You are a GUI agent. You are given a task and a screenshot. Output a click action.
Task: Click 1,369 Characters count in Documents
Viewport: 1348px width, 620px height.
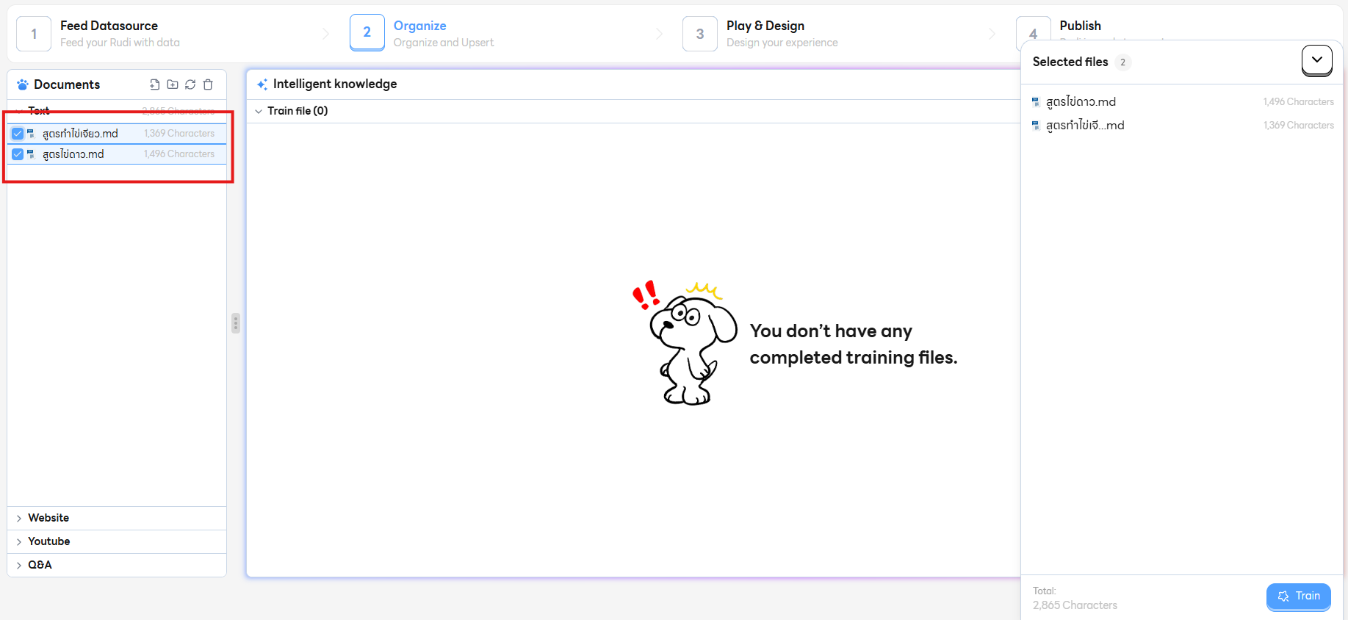[x=179, y=134]
